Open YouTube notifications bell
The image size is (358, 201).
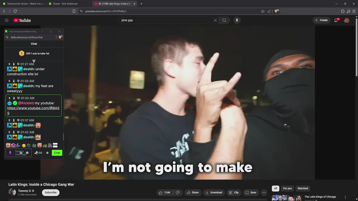[336, 20]
